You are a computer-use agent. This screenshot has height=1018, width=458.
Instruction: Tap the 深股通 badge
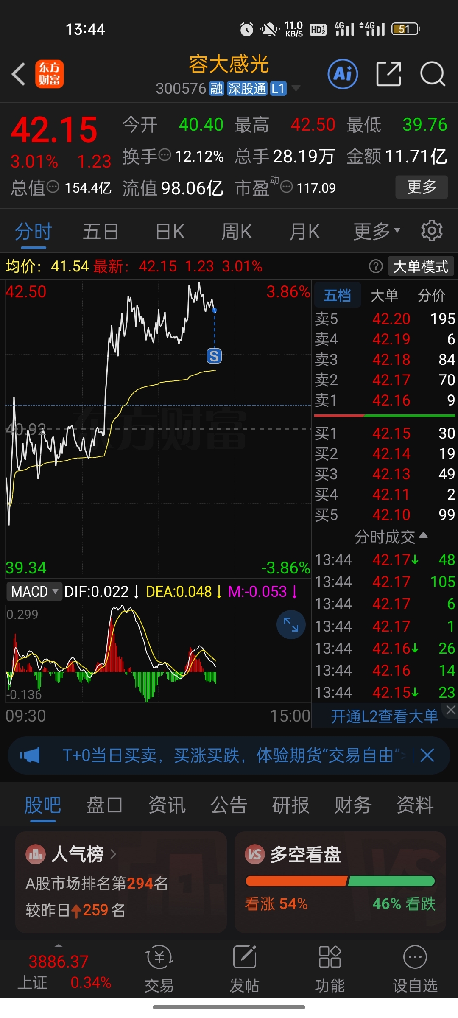[247, 89]
